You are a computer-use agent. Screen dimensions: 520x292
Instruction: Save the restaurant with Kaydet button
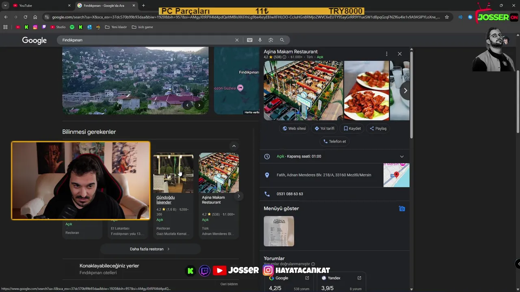pyautogui.click(x=352, y=129)
